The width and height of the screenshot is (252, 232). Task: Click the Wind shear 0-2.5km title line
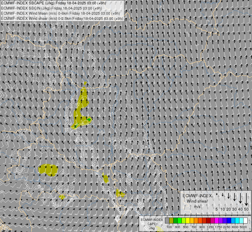click(62, 19)
